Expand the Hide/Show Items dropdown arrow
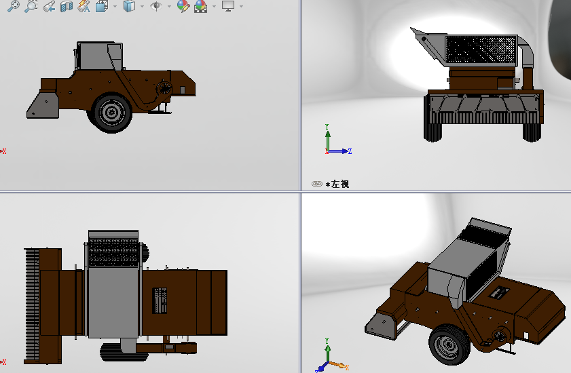This screenshot has height=373, width=571. [169, 6]
